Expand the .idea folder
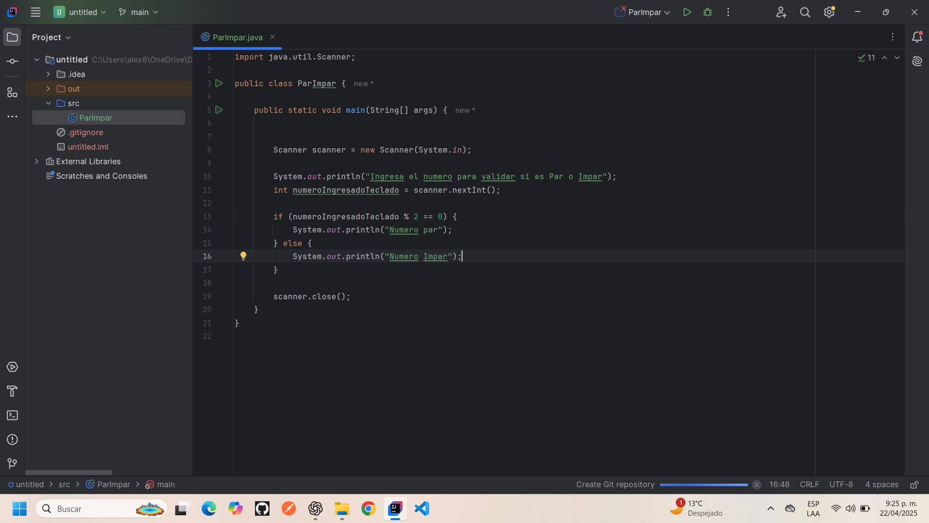Image resolution: width=929 pixels, height=523 pixels. pyautogui.click(x=48, y=74)
